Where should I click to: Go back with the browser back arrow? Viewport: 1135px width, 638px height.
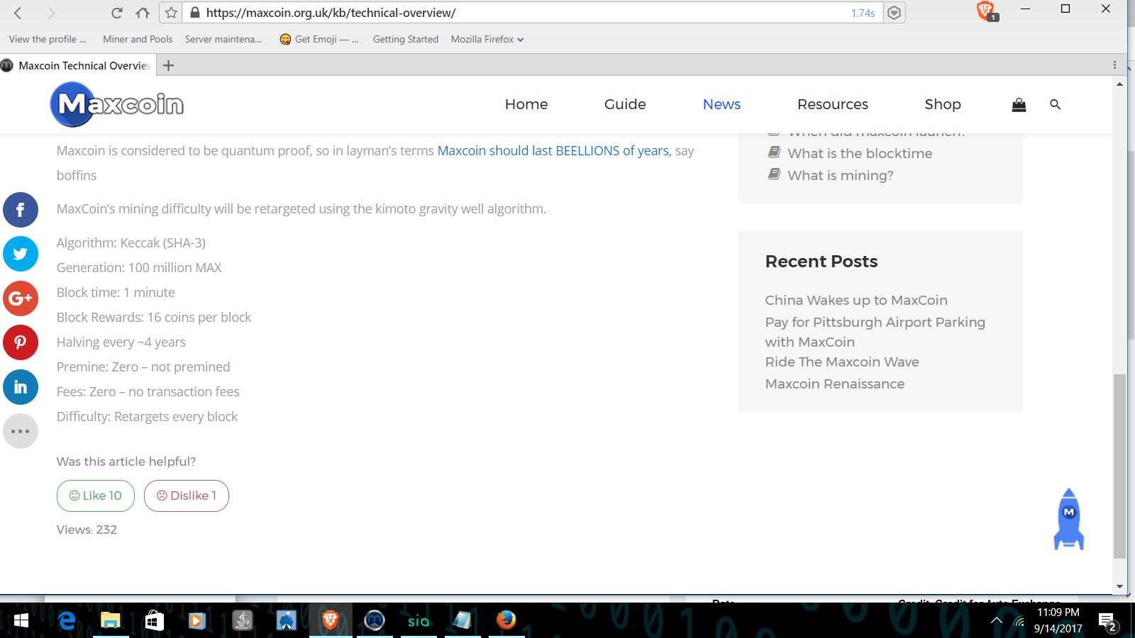[18, 13]
